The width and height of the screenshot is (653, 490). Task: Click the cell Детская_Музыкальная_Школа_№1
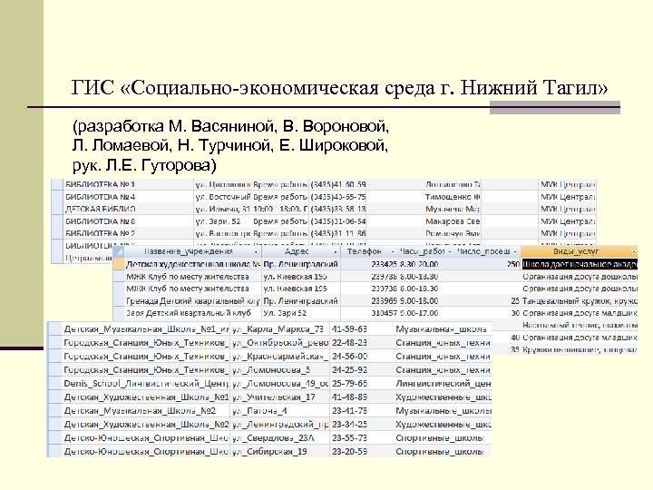[146, 329]
